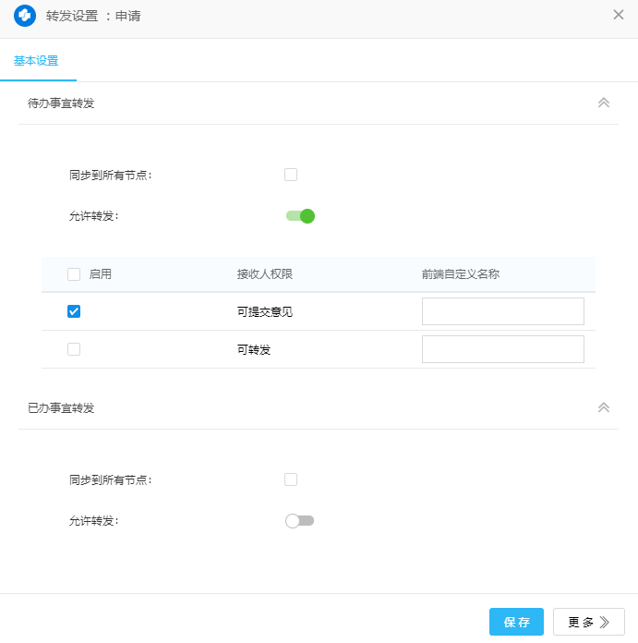Switch to the 基本设置 tab
Viewport: 638px width, 643px height.
pos(36,61)
